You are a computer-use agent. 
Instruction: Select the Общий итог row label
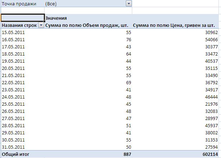pyautogui.click(x=15, y=154)
